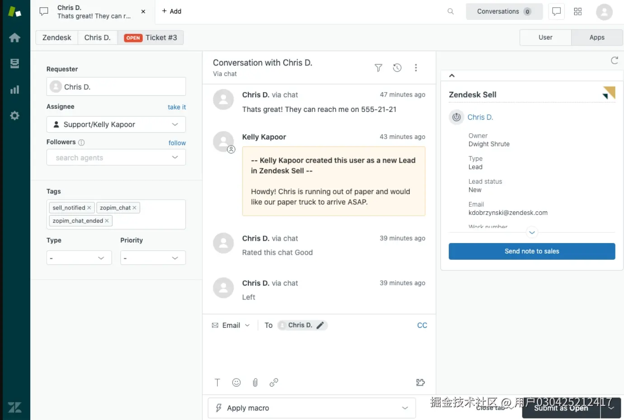
Task: Show ticket events history clock icon
Action: (397, 68)
